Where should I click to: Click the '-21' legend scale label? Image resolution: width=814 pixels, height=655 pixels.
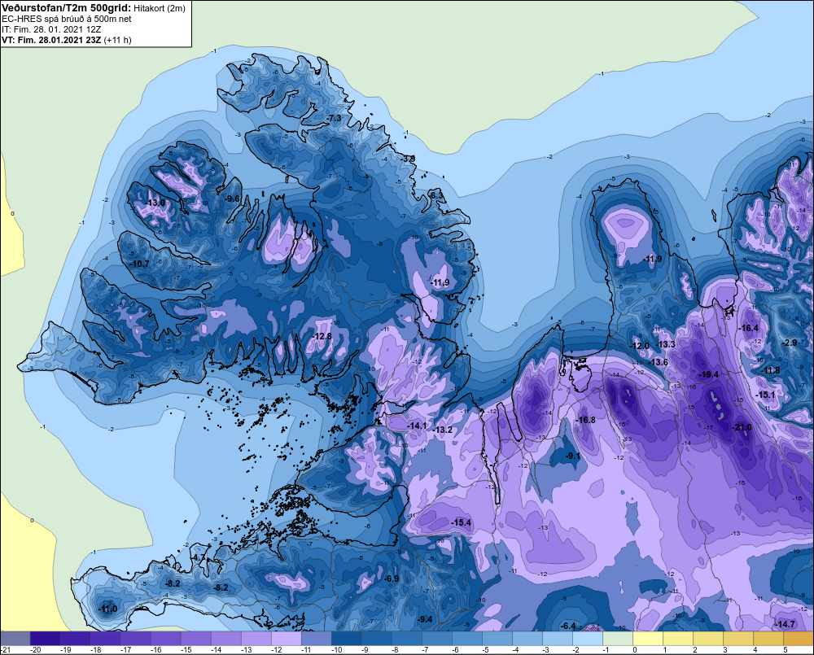(x=7, y=650)
